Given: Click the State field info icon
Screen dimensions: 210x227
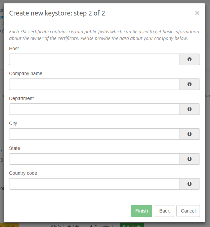Looking at the screenshot, I should tap(190, 159).
